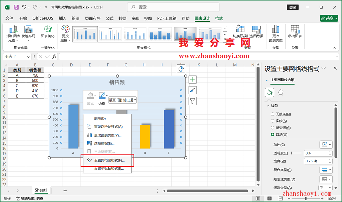Click Add Chart Element icon

pos(13,29)
